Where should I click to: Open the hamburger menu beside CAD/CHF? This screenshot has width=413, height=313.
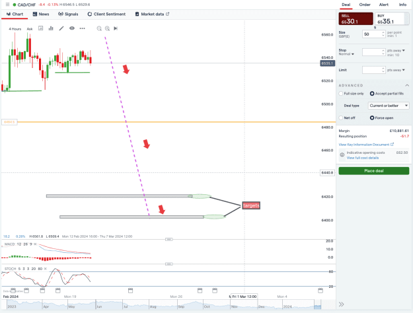click(x=8, y=5)
